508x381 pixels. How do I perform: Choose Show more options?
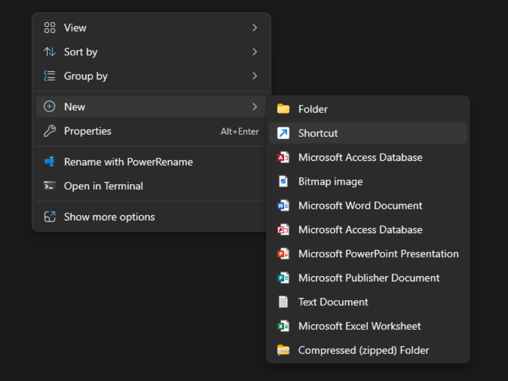click(x=109, y=217)
